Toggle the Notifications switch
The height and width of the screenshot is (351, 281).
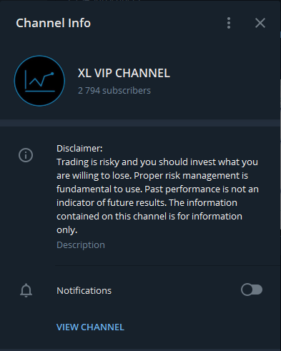pyautogui.click(x=252, y=290)
